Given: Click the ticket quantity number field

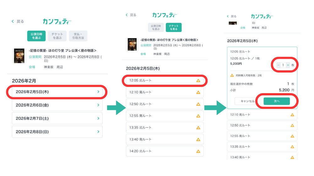Looking at the screenshot, I should point(283,65).
